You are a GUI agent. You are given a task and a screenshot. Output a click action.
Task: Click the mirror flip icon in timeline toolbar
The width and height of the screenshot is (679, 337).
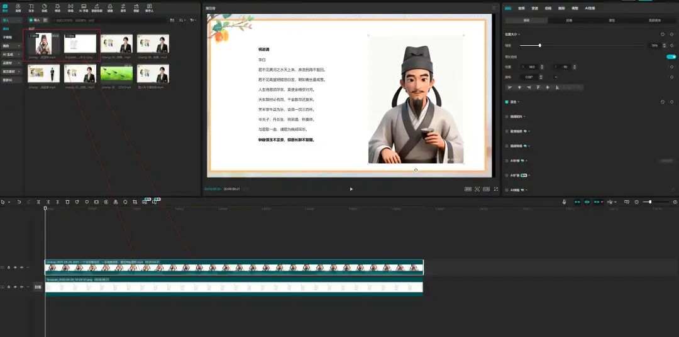pyautogui.click(x=116, y=202)
